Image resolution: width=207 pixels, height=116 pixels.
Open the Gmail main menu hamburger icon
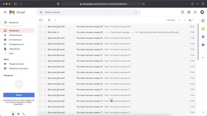tap(5, 12)
